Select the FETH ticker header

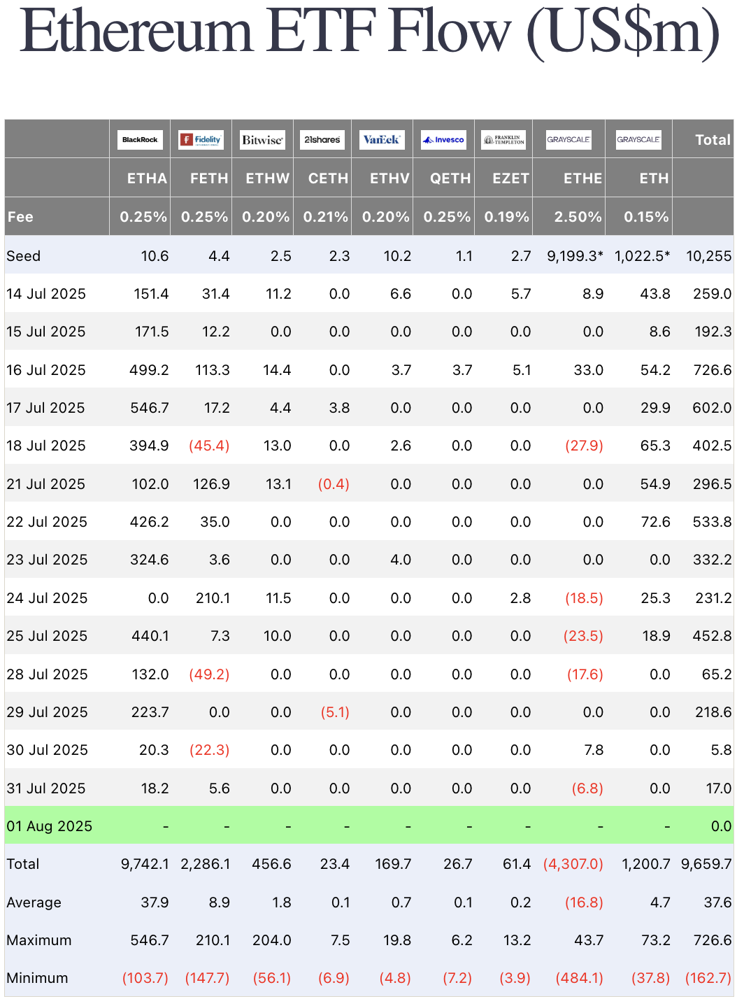pos(209,178)
